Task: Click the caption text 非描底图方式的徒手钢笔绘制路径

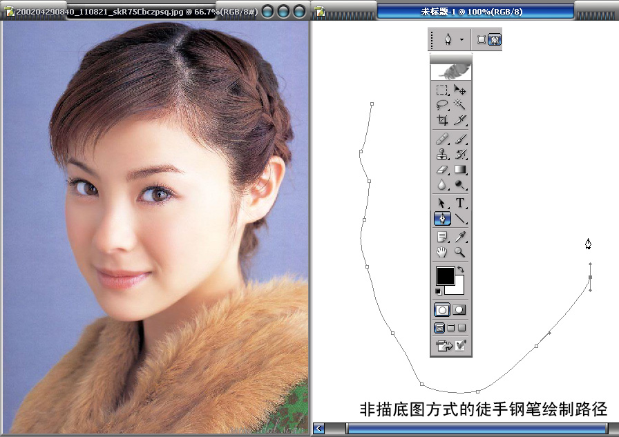Action: 484,409
